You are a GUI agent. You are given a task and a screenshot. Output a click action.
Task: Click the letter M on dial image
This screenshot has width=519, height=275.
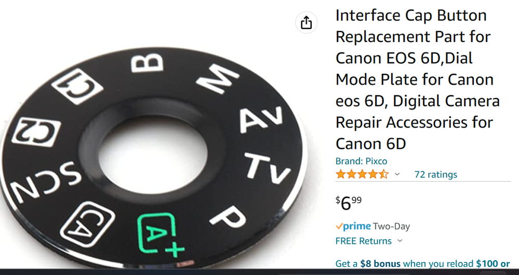pyautogui.click(x=218, y=79)
